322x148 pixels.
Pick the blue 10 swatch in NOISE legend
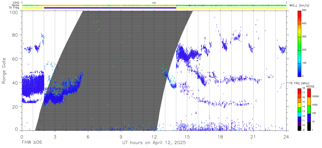309,118
